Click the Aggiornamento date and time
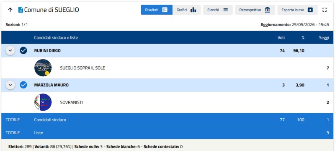This screenshot has width=335, height=151. pos(295,25)
